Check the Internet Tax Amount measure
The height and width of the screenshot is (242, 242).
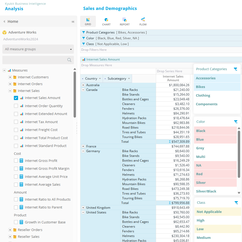click(16, 122)
